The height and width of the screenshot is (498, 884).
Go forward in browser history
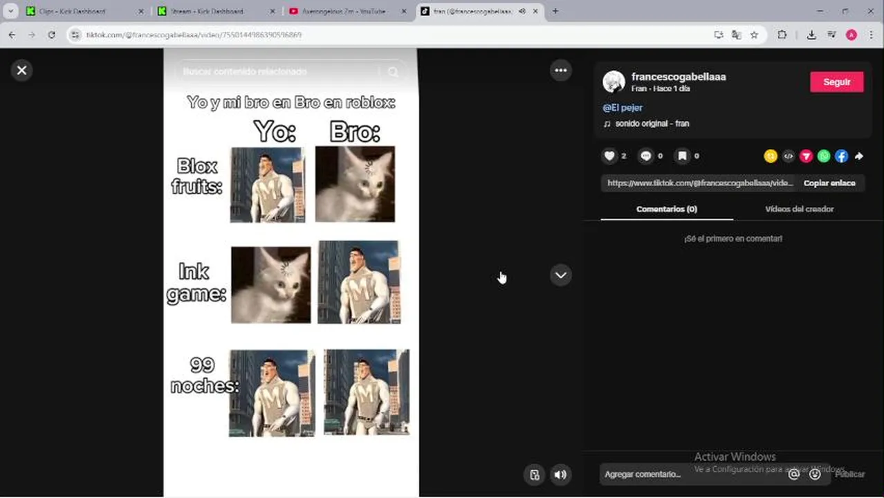(32, 35)
